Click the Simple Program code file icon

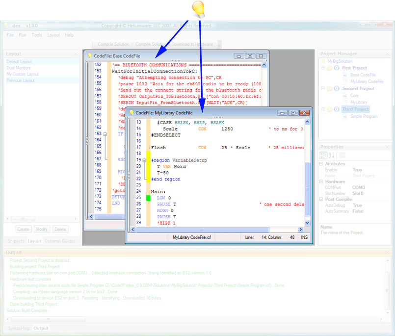345,116
